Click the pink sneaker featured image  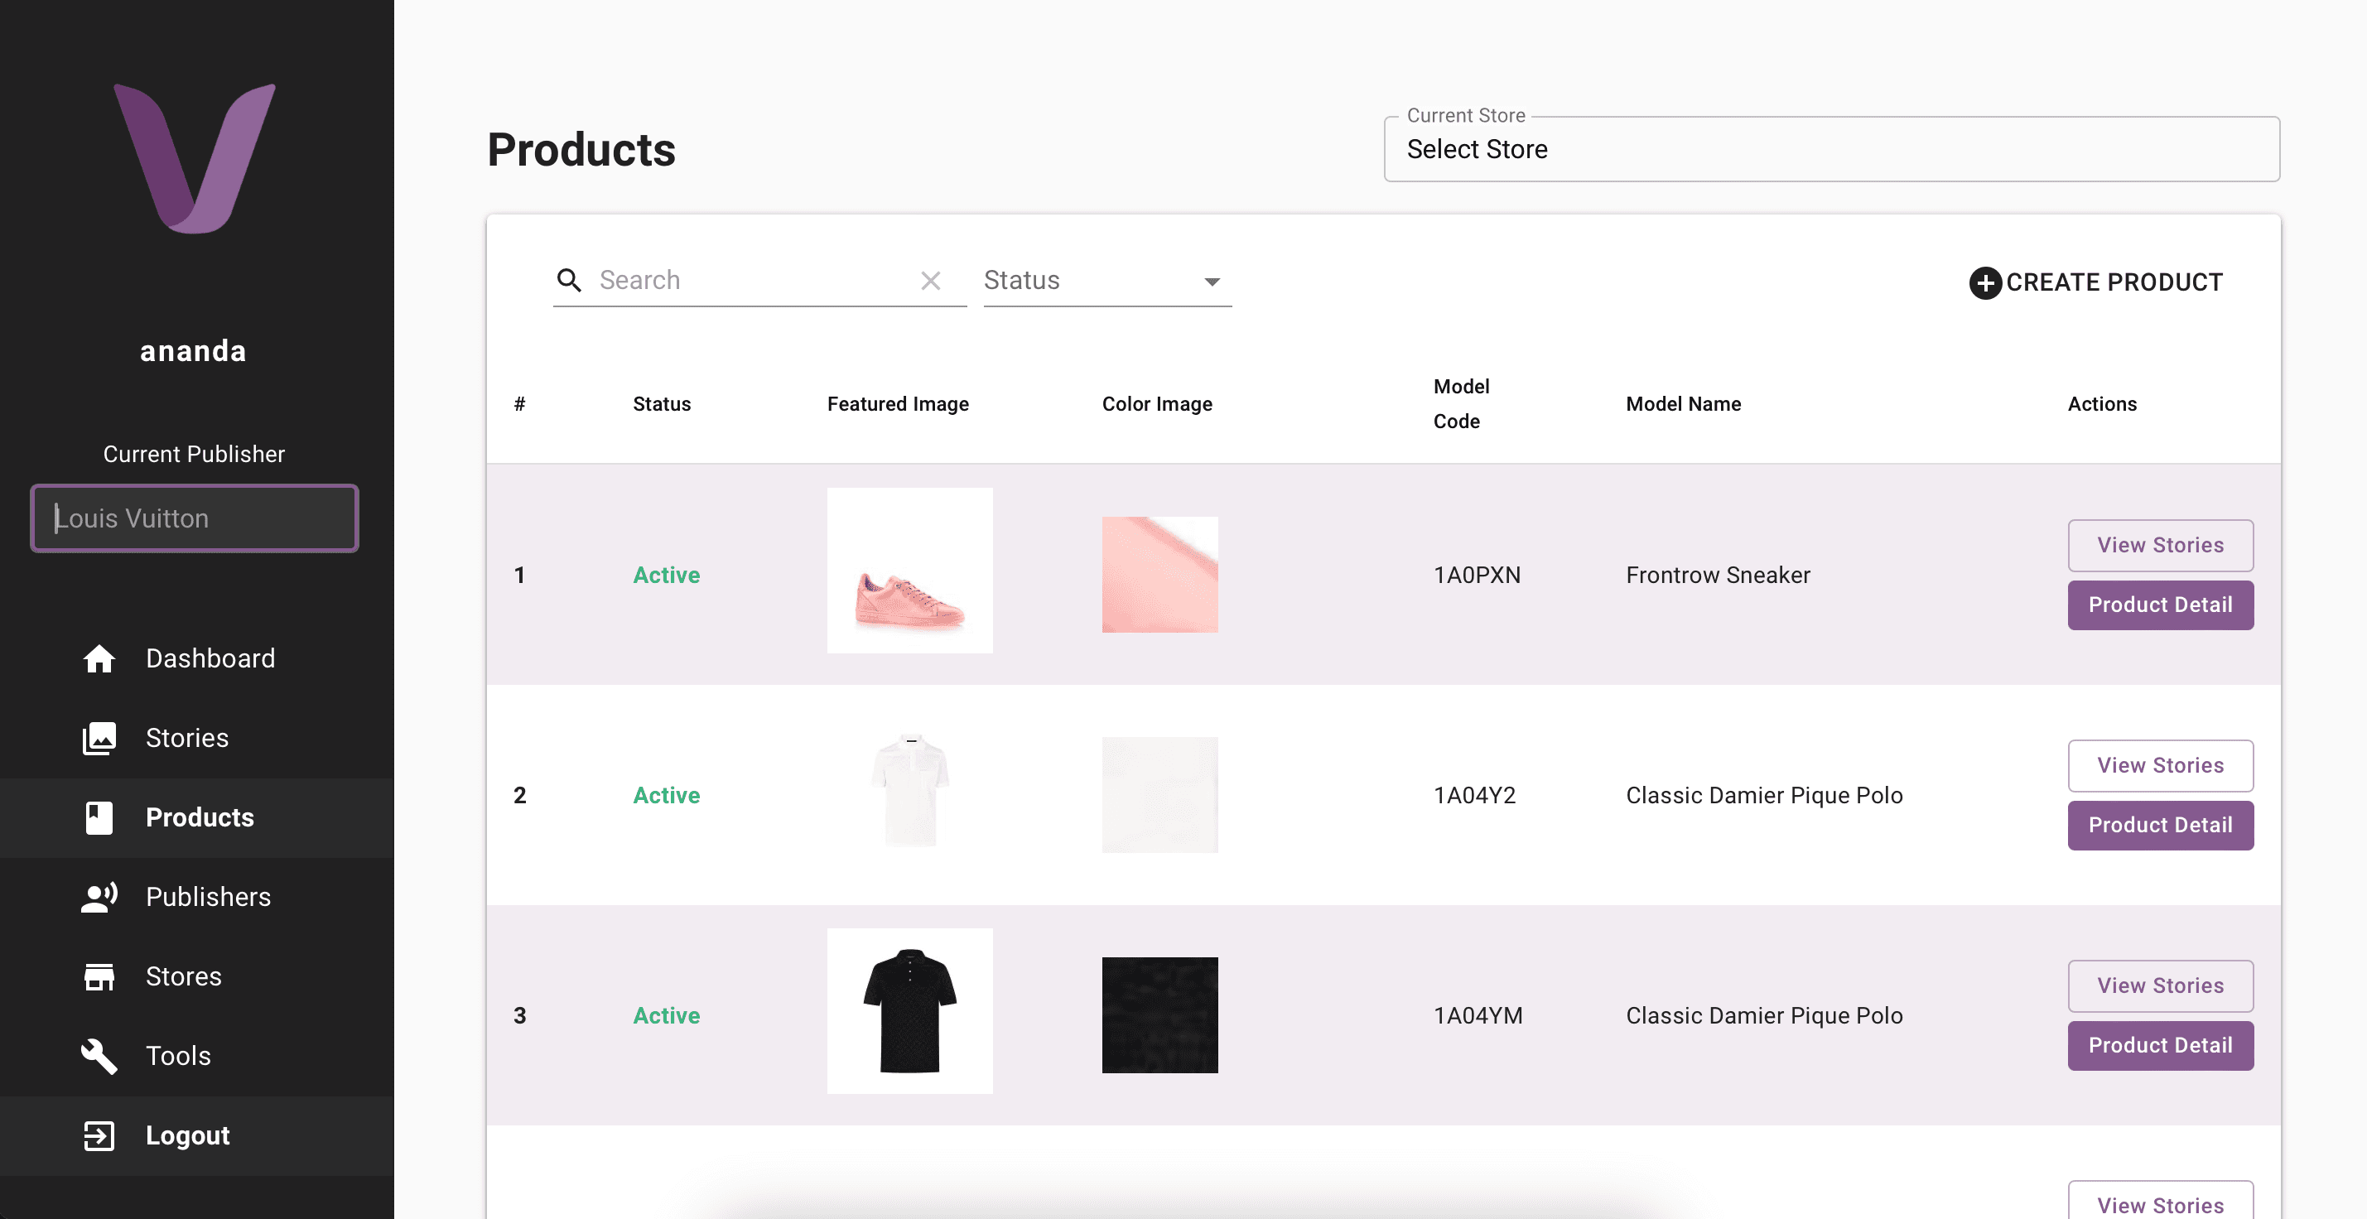(909, 571)
